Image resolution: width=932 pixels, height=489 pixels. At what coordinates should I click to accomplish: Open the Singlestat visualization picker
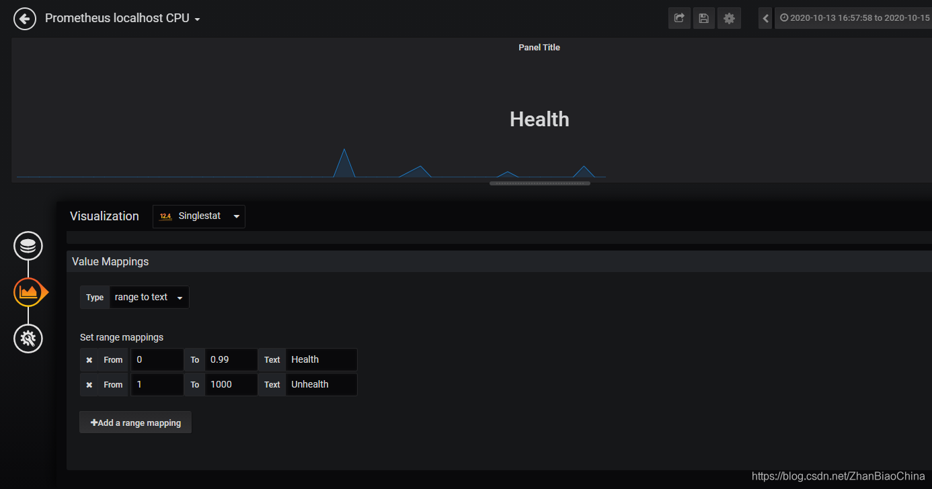click(x=199, y=216)
